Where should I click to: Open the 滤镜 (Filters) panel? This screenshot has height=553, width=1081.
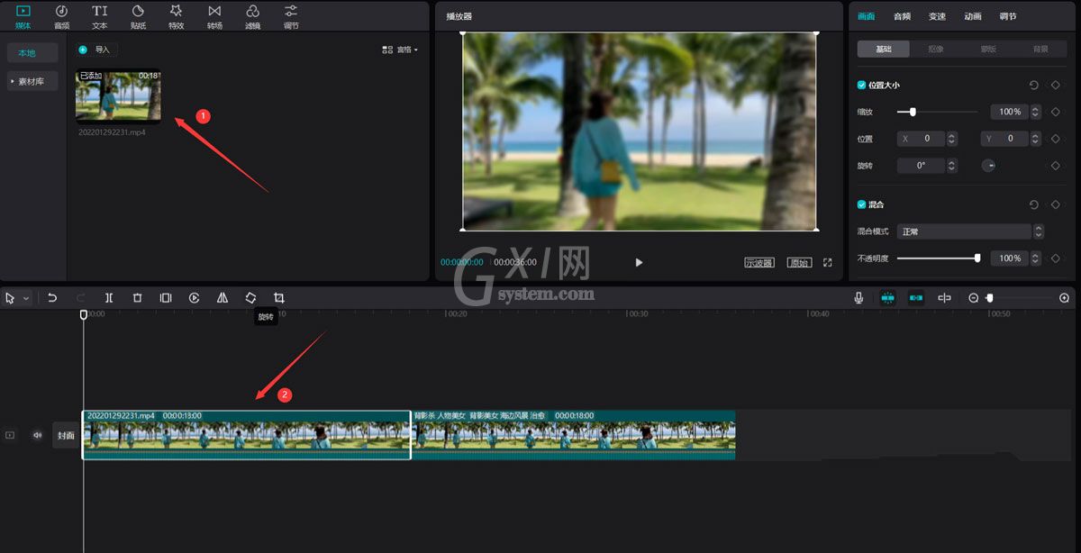[x=253, y=16]
